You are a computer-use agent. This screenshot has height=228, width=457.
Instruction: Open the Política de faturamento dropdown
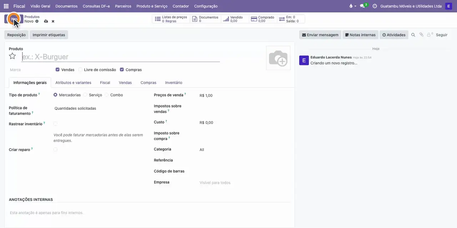(x=99, y=108)
